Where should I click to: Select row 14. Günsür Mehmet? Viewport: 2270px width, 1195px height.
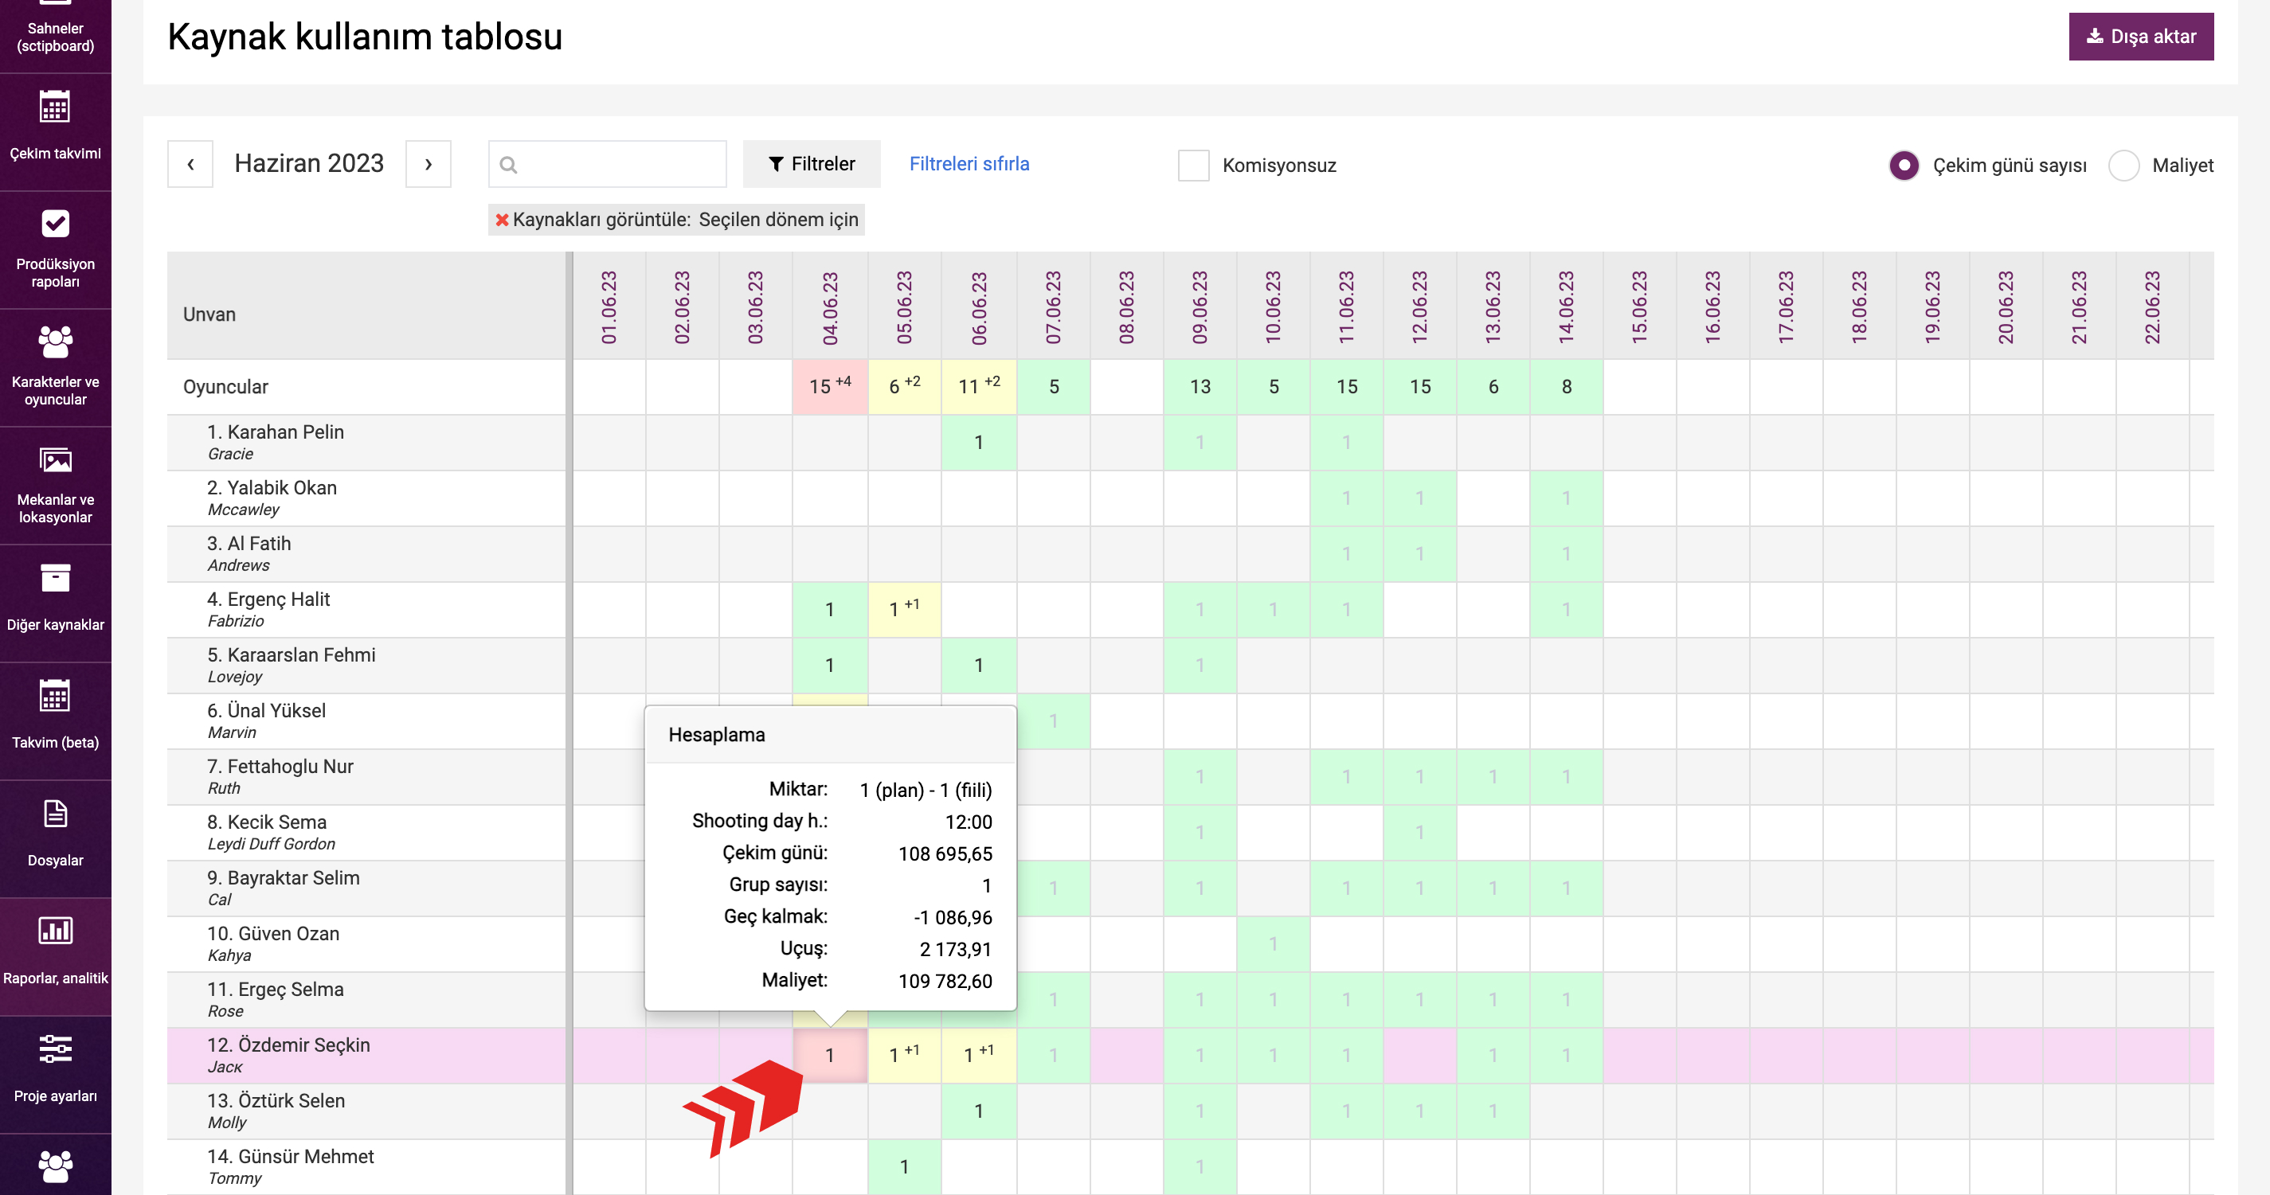[366, 1166]
